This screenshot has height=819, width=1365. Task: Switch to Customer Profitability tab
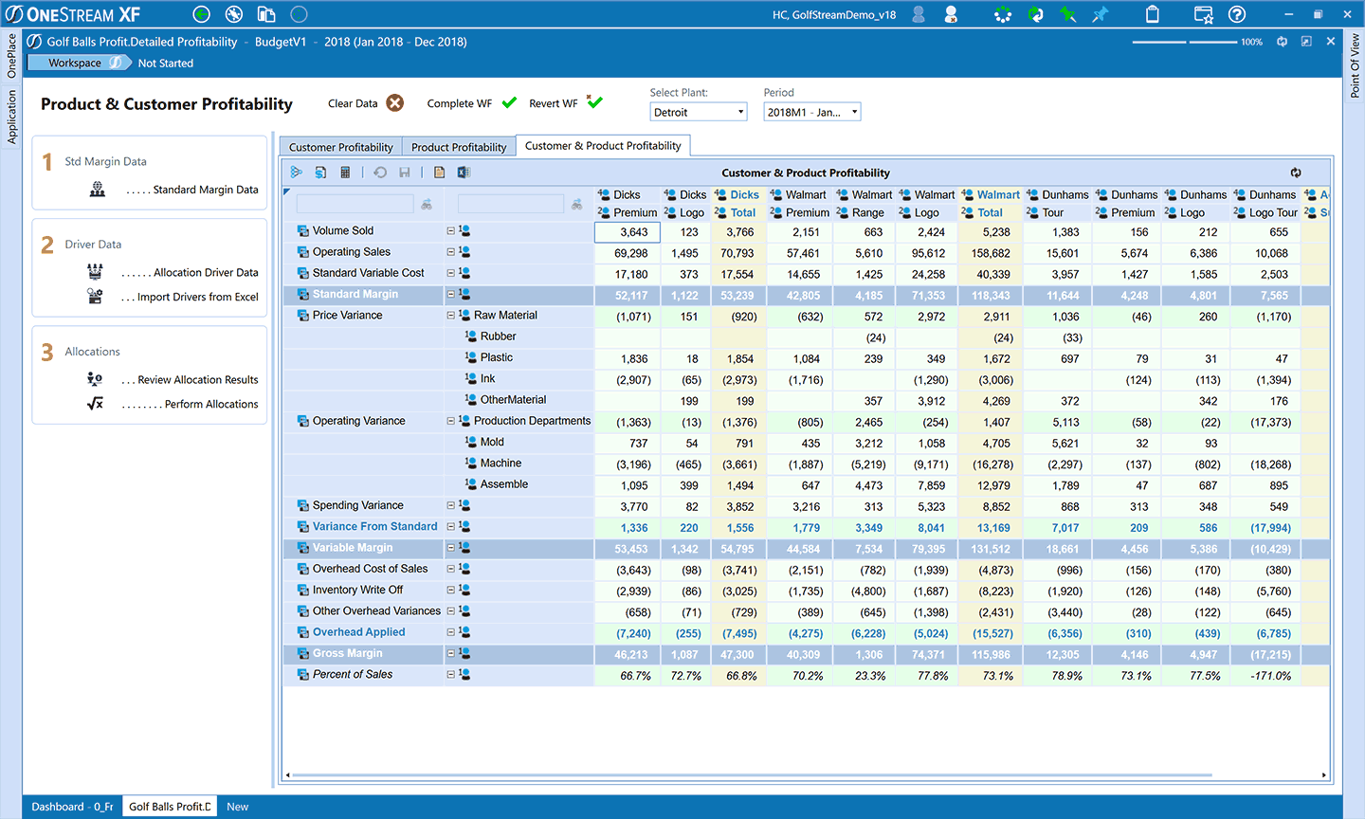click(x=340, y=147)
